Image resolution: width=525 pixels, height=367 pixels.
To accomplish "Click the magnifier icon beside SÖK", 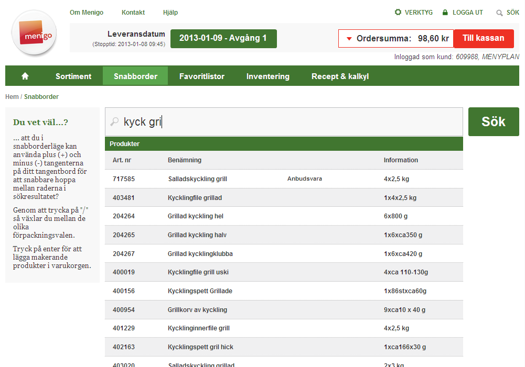I will [x=499, y=13].
